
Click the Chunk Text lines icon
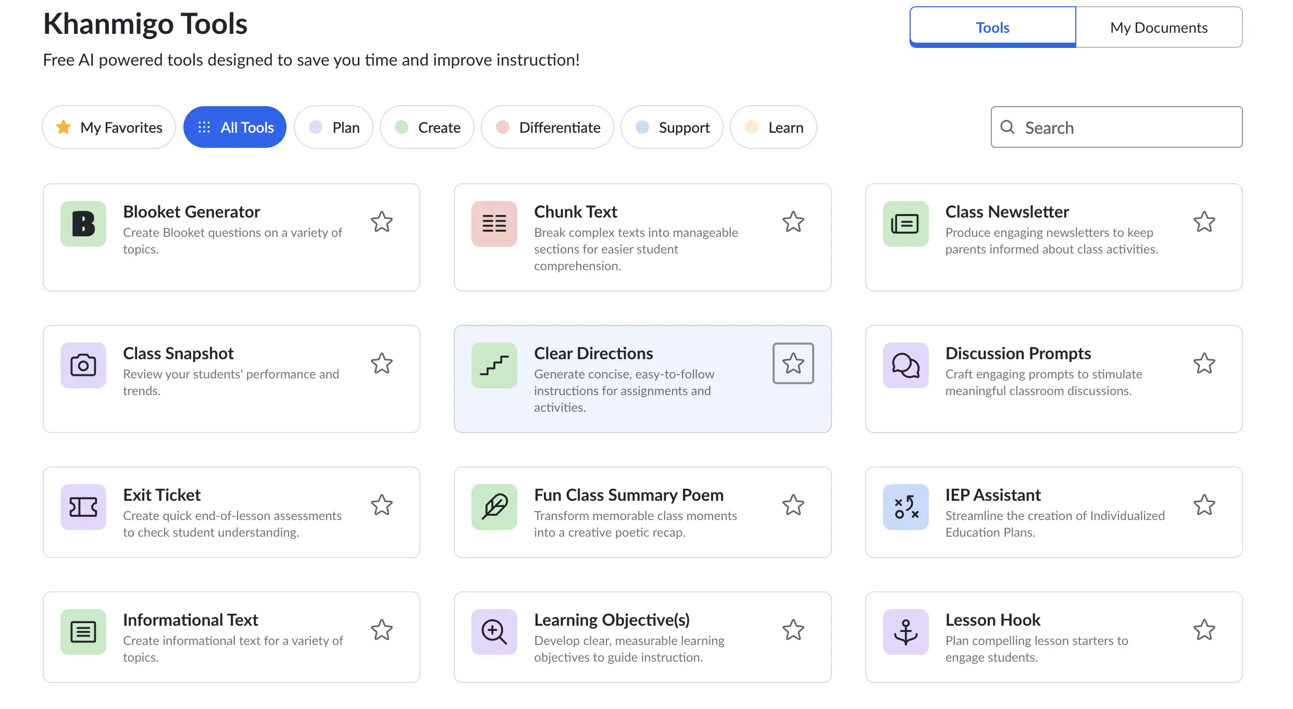(494, 224)
